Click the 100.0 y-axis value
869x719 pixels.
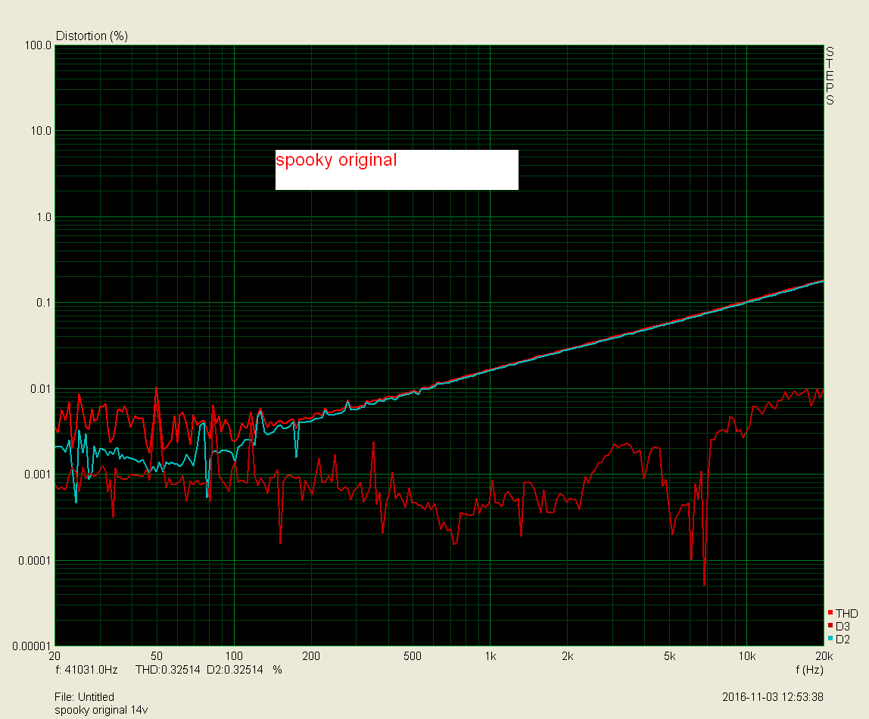[38, 45]
